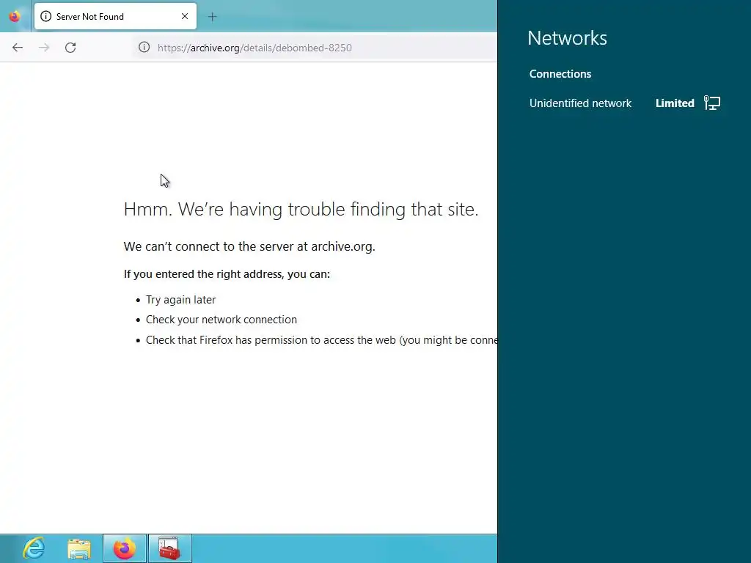Click the 'Try again later' bullet text
Screen dimensions: 751x563
180,300
